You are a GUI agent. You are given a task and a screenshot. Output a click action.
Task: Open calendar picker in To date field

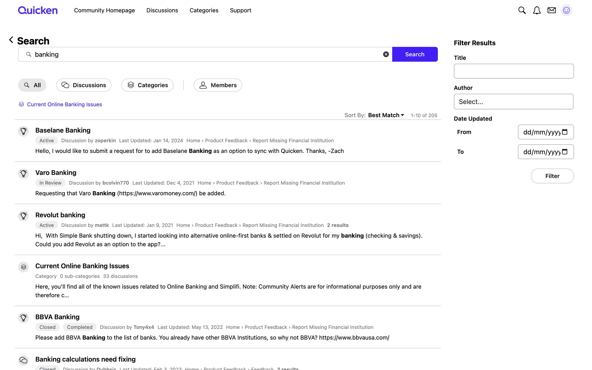[565, 152]
